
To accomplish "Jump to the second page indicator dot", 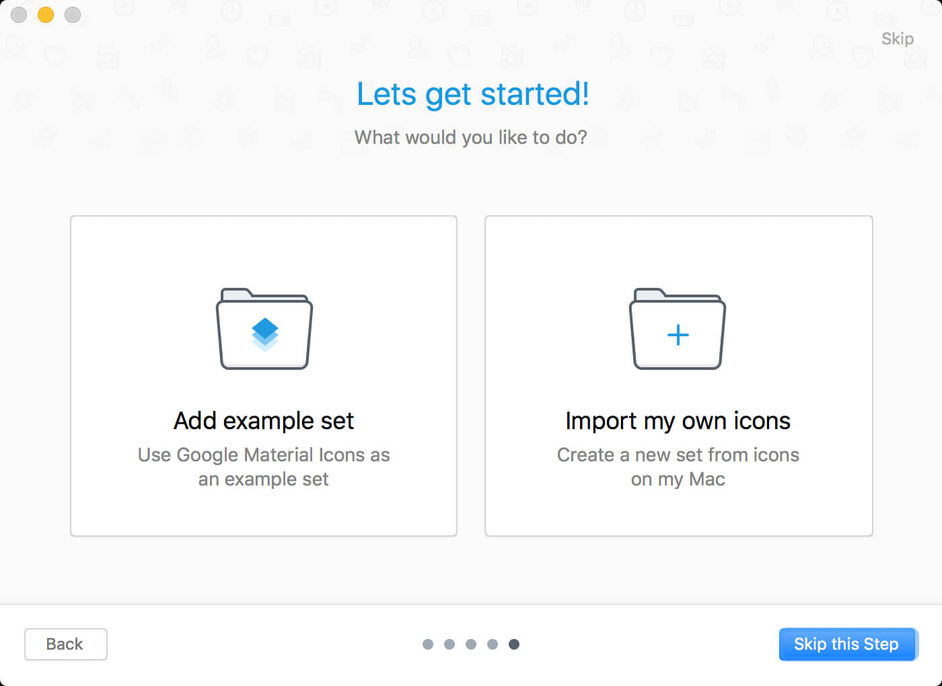I will 449,644.
